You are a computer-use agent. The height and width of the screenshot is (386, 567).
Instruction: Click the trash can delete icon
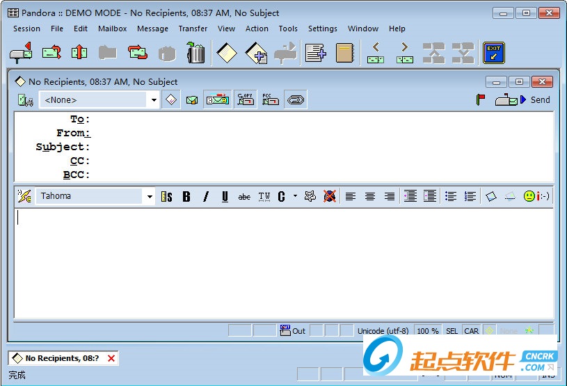click(195, 53)
